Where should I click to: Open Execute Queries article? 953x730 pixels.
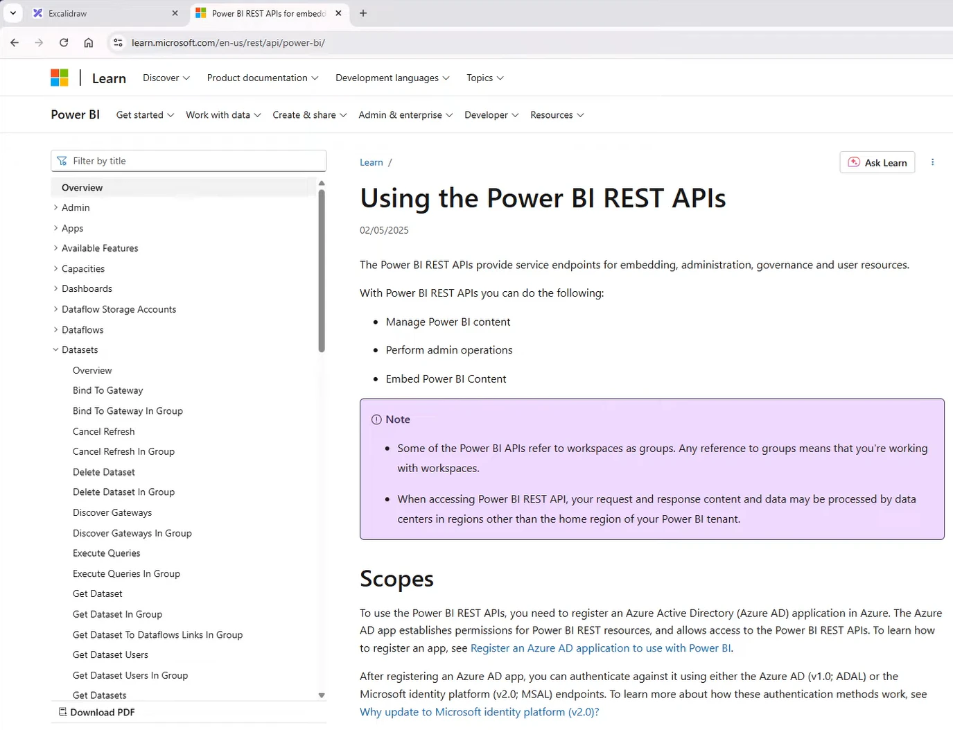107,553
